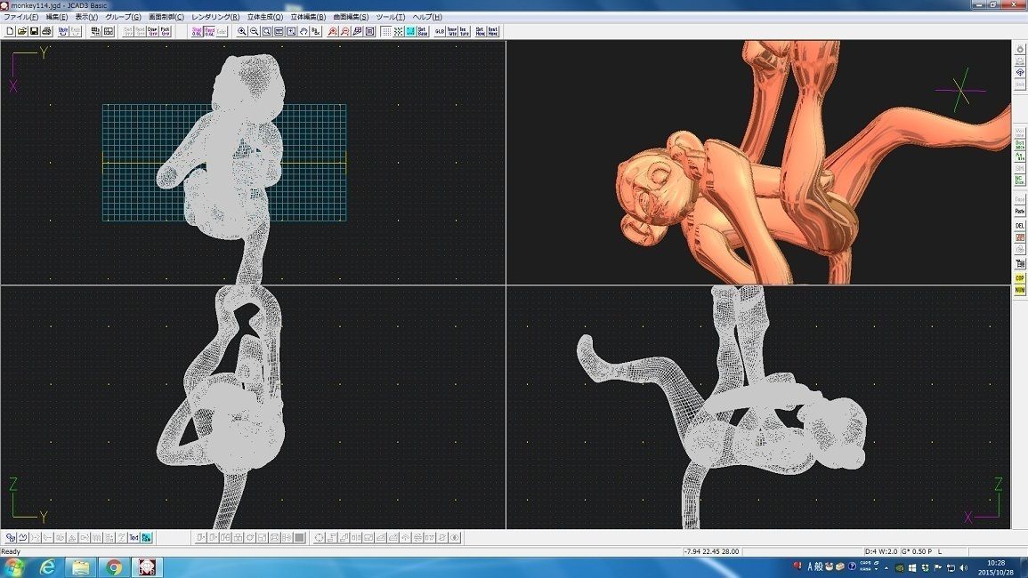Launch Internet Explorer from the taskbar
The height and width of the screenshot is (578, 1028).
pos(47,567)
